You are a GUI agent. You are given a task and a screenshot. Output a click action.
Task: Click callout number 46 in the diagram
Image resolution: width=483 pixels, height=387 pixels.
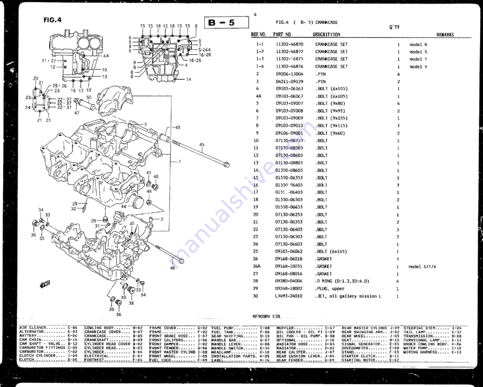click(x=173, y=268)
